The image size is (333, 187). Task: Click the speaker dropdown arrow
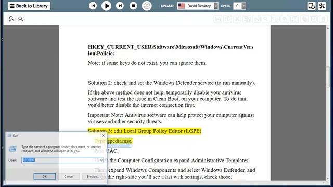click(x=216, y=6)
